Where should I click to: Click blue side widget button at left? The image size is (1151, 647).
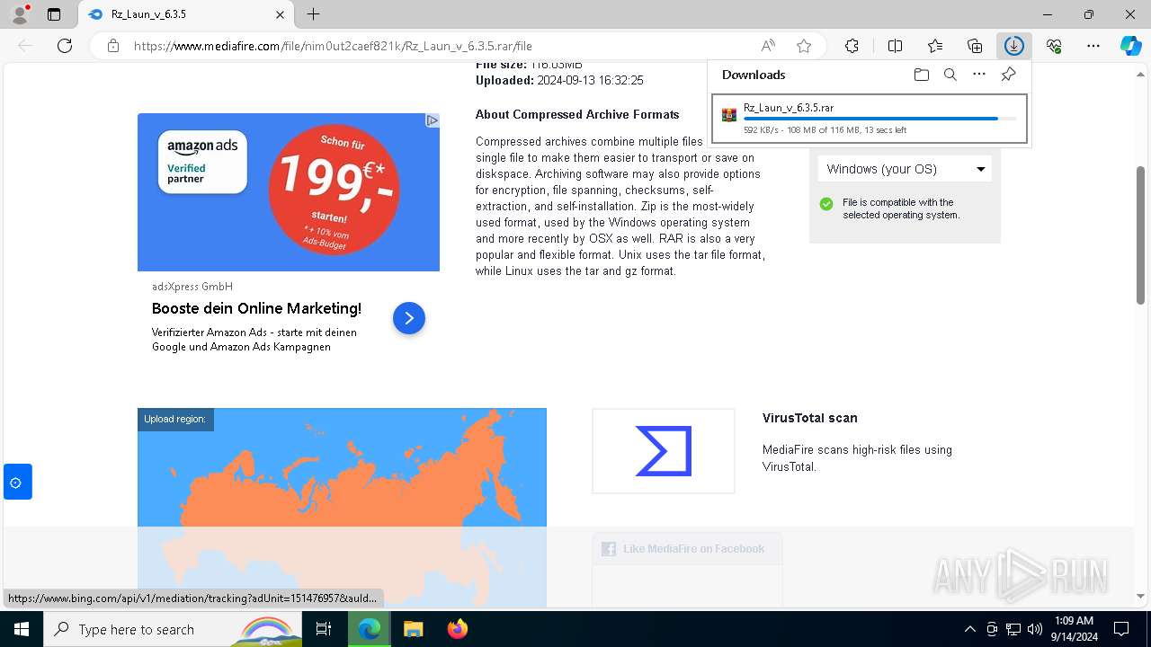point(17,483)
